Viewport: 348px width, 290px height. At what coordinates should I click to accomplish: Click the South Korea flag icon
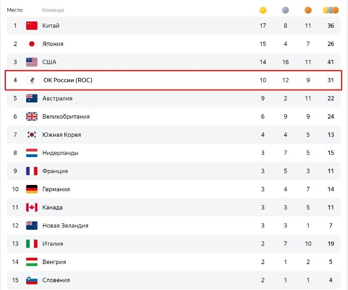(32, 135)
